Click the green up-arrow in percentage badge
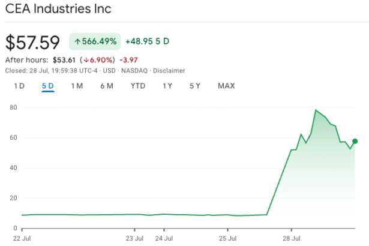 (77, 41)
